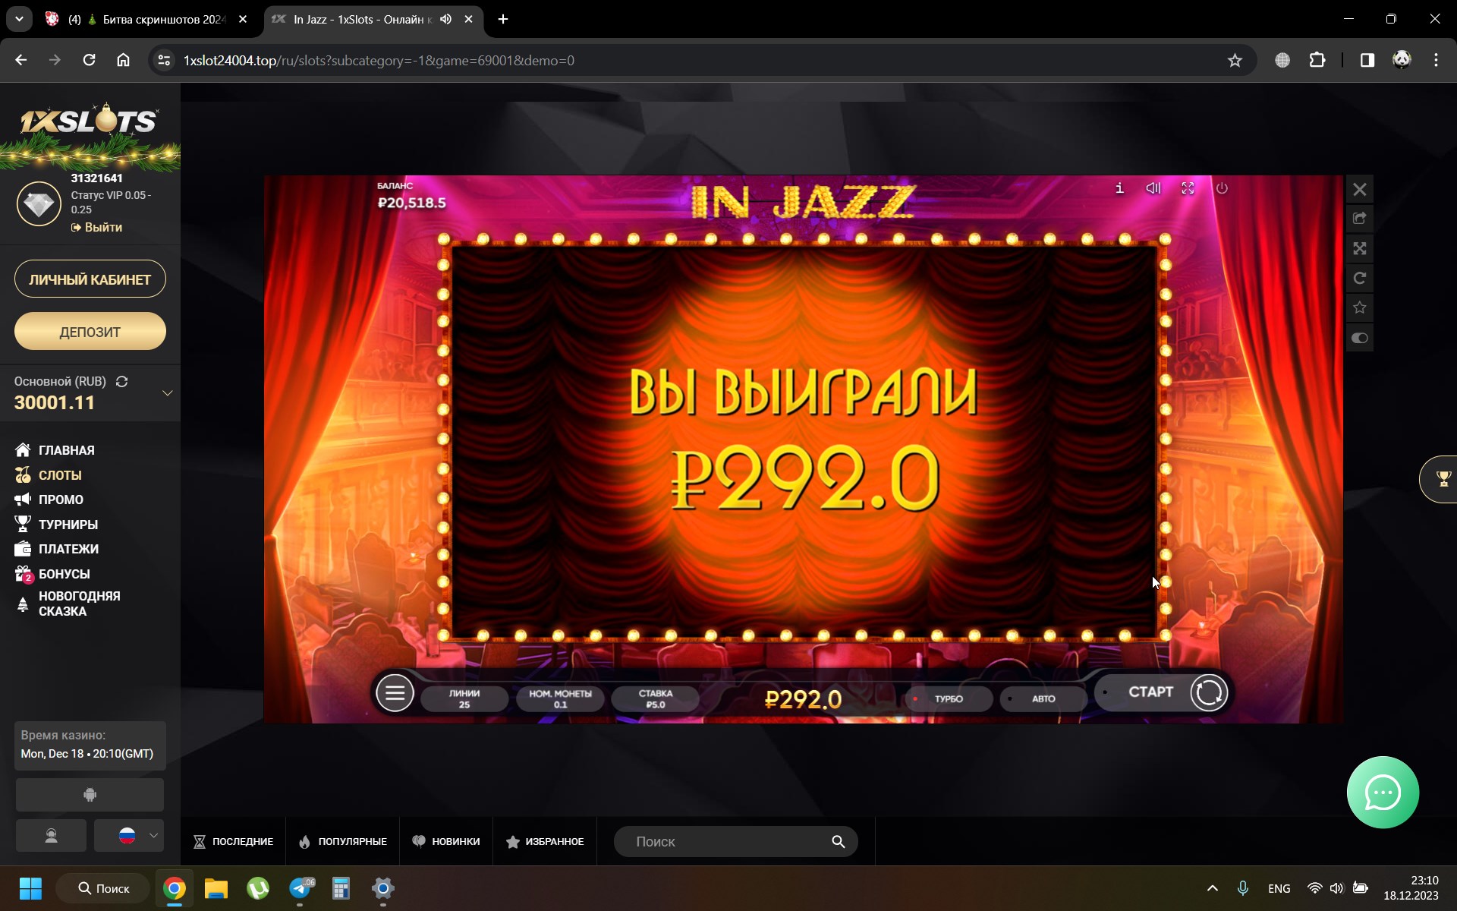1457x911 pixels.
Task: Go to the Турниры menu item
Action: pyautogui.click(x=68, y=525)
